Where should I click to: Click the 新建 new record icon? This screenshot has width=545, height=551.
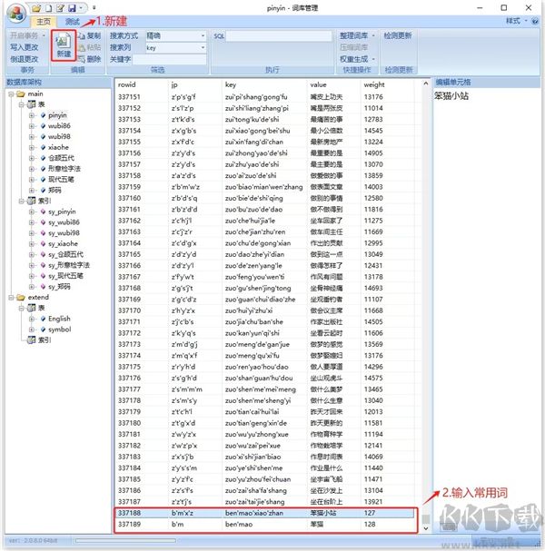[x=64, y=45]
